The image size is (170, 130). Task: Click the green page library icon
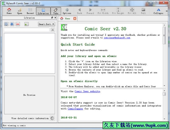coord(26,24)
